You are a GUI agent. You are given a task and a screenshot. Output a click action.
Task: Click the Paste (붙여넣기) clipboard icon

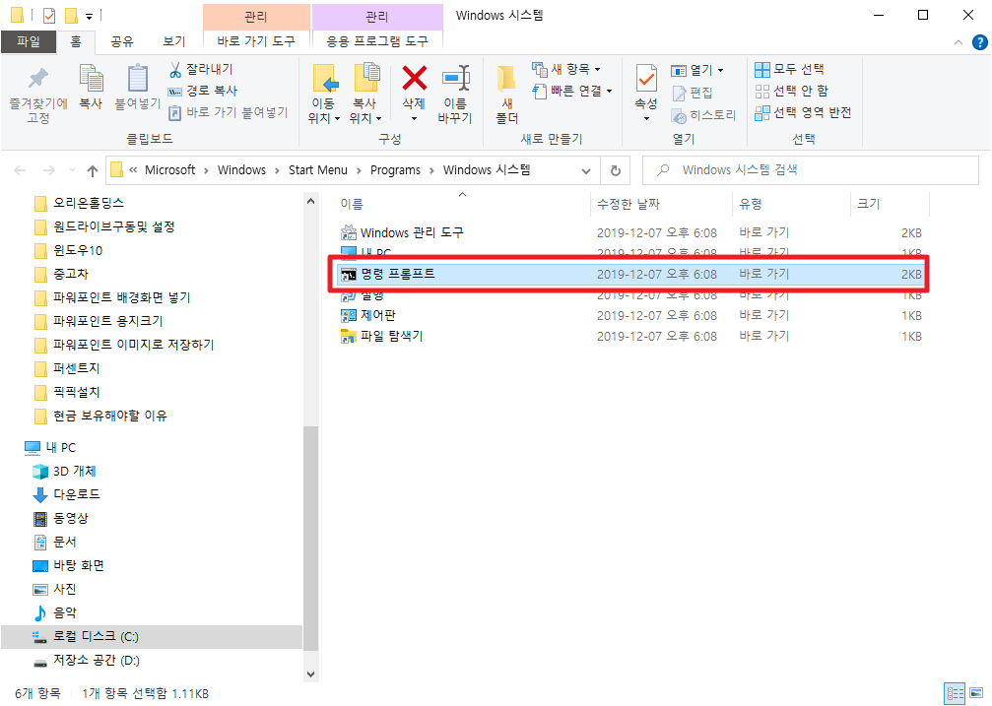click(x=137, y=79)
